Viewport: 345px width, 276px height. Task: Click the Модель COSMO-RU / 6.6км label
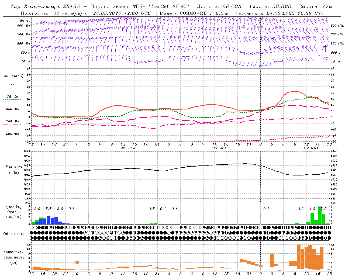click(194, 13)
